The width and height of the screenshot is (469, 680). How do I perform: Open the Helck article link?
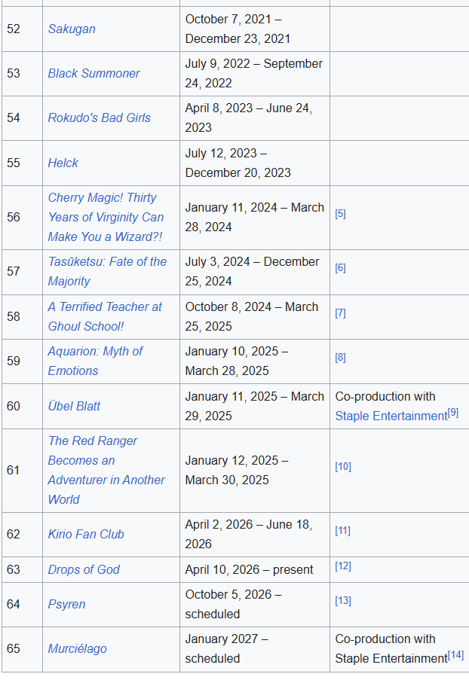tap(63, 163)
